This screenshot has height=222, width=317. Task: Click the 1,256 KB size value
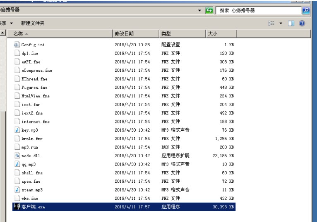pos(224,139)
